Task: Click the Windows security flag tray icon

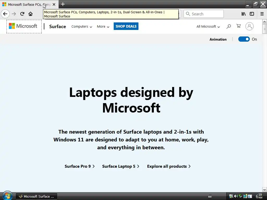Action: 231,196
